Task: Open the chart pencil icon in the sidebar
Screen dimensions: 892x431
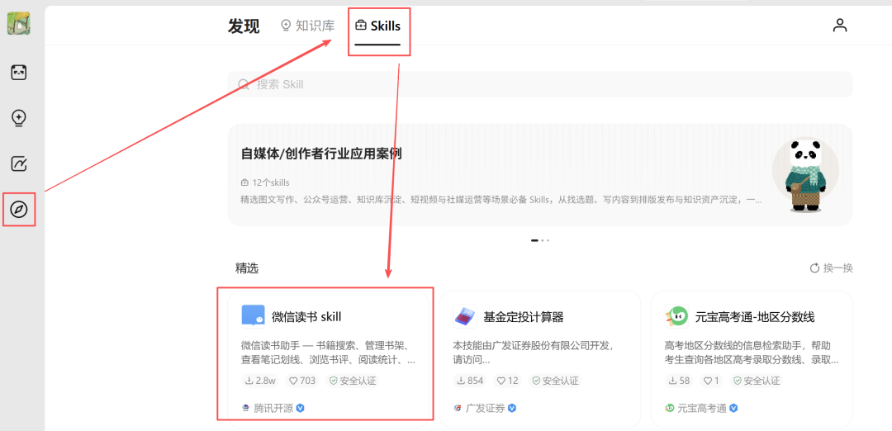Action: (x=19, y=164)
